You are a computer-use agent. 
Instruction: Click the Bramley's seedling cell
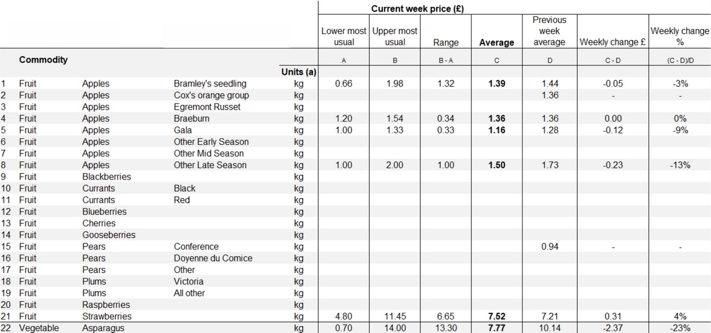(210, 84)
